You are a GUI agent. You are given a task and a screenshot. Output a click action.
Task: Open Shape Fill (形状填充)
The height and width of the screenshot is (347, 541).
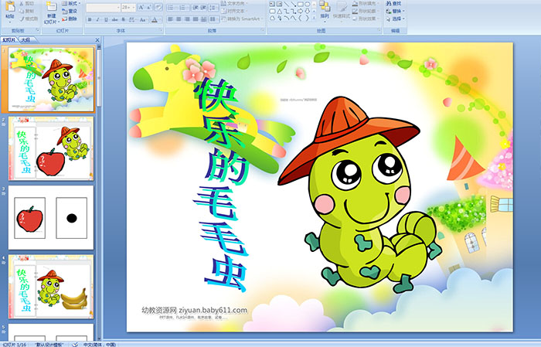point(366,3)
